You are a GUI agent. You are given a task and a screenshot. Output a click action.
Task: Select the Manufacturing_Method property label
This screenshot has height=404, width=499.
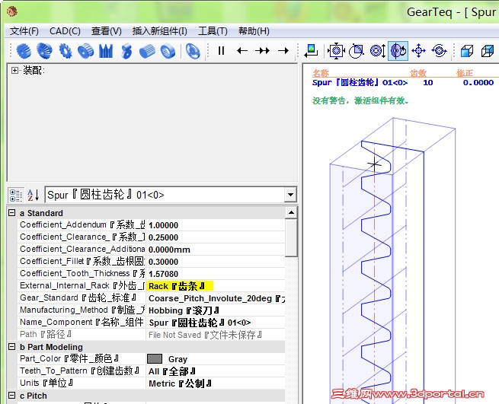coord(82,310)
